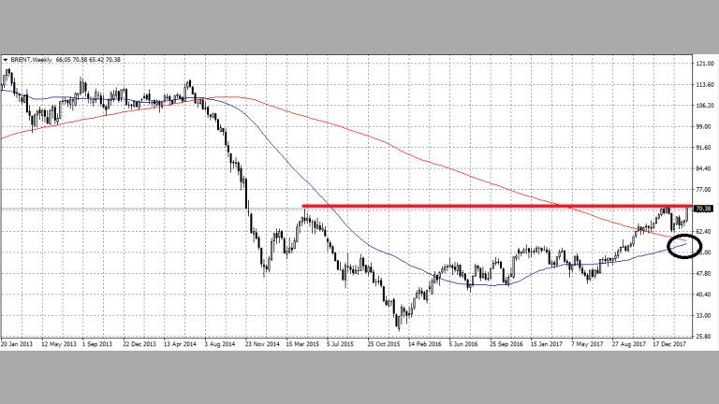Click the 121.00 price axis label
The image size is (719, 404).
704,64
